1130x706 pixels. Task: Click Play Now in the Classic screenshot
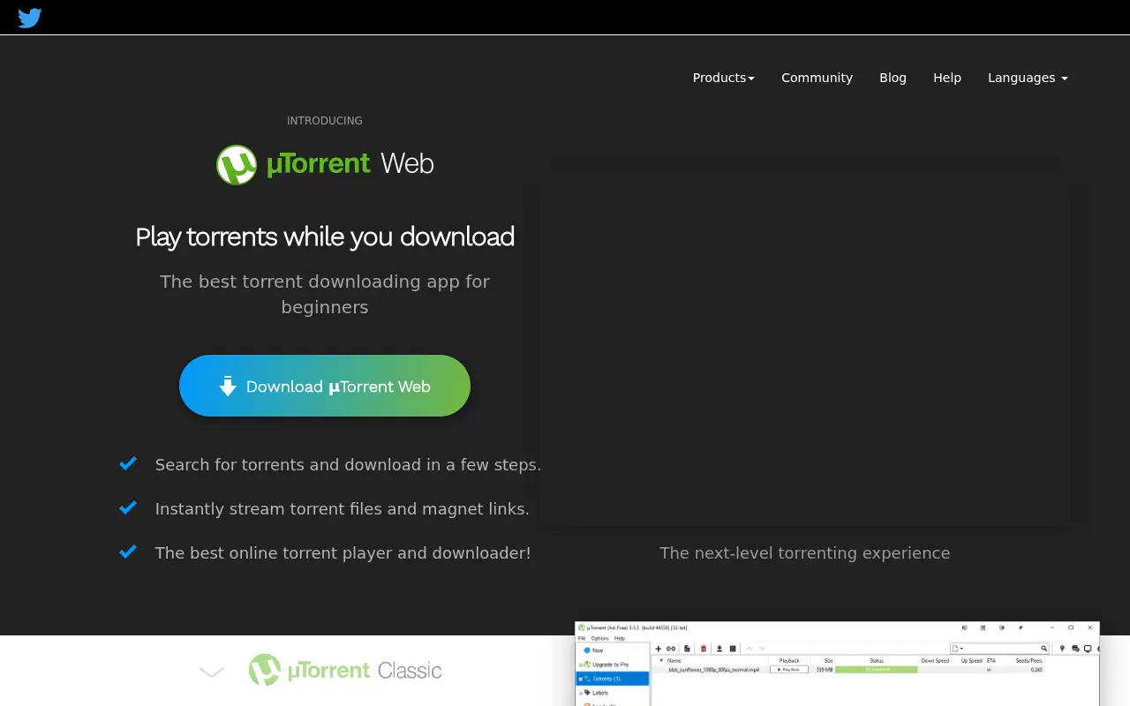click(x=789, y=670)
